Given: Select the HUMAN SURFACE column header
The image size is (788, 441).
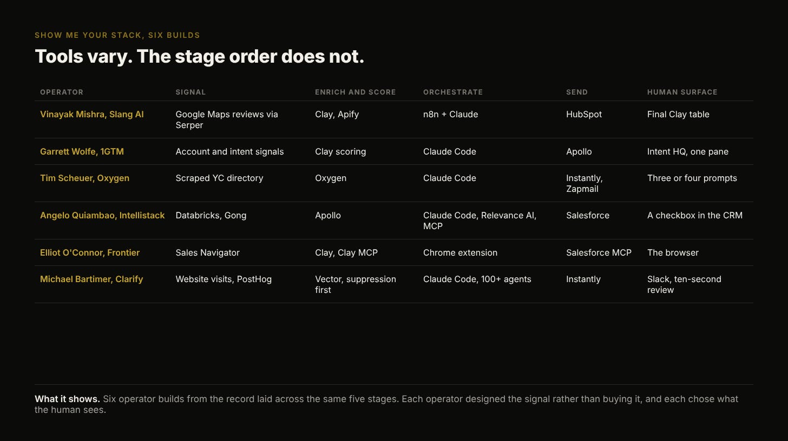Looking at the screenshot, I should 682,92.
